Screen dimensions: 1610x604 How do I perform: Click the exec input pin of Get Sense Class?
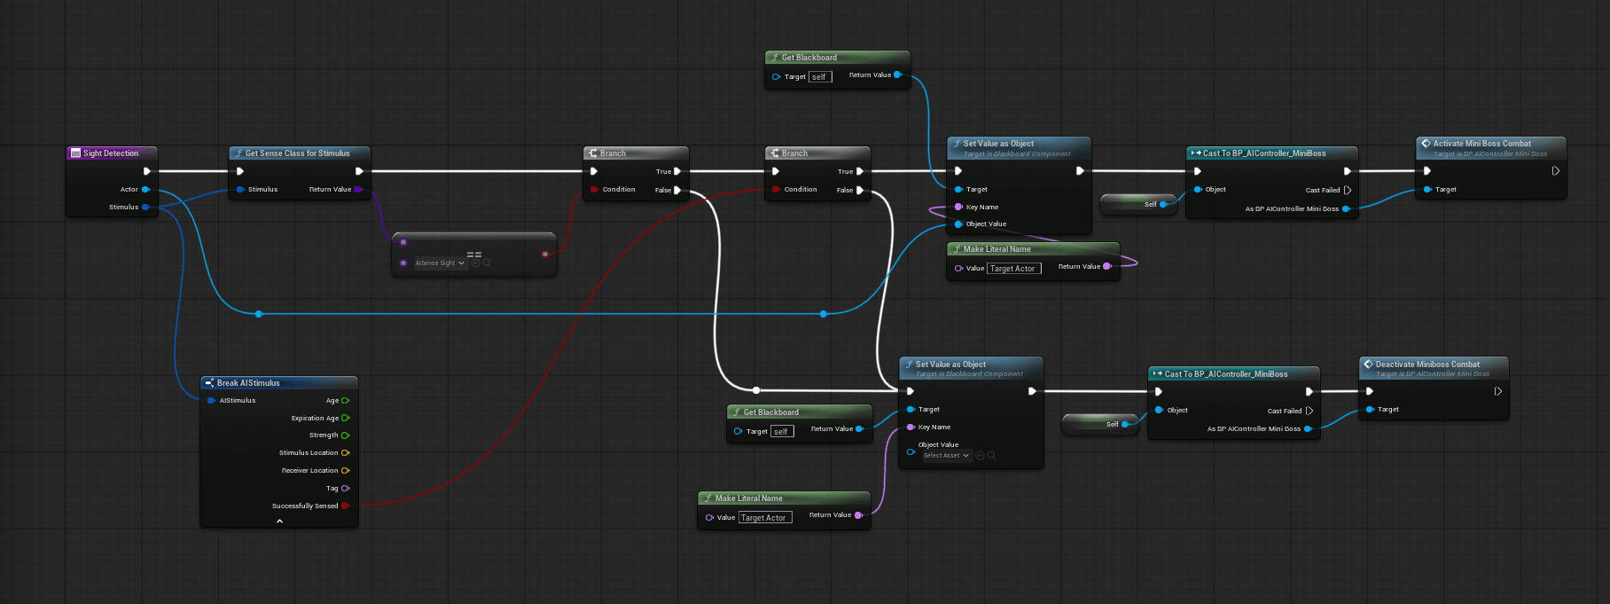pos(240,171)
